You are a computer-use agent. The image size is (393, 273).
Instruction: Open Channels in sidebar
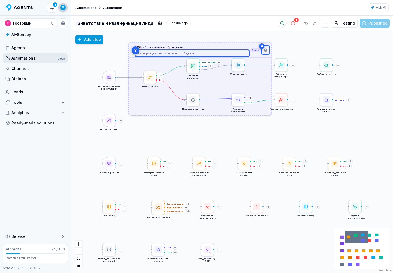[x=35, y=69]
